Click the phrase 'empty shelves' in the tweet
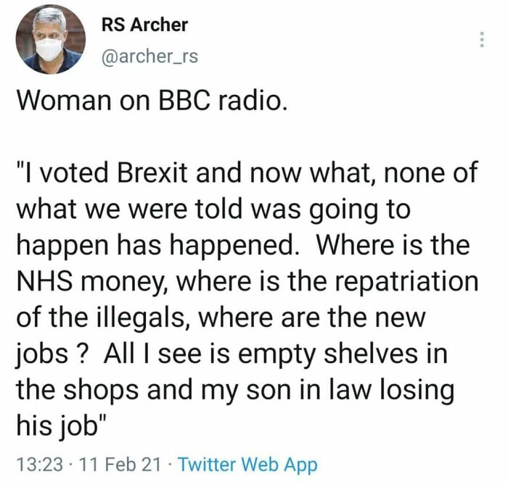The width and height of the screenshot is (508, 482). 328,354
